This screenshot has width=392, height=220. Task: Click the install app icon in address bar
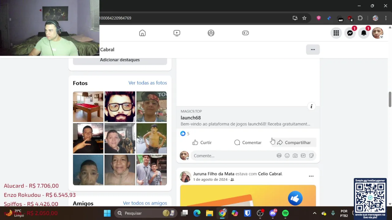pyautogui.click(x=295, y=18)
